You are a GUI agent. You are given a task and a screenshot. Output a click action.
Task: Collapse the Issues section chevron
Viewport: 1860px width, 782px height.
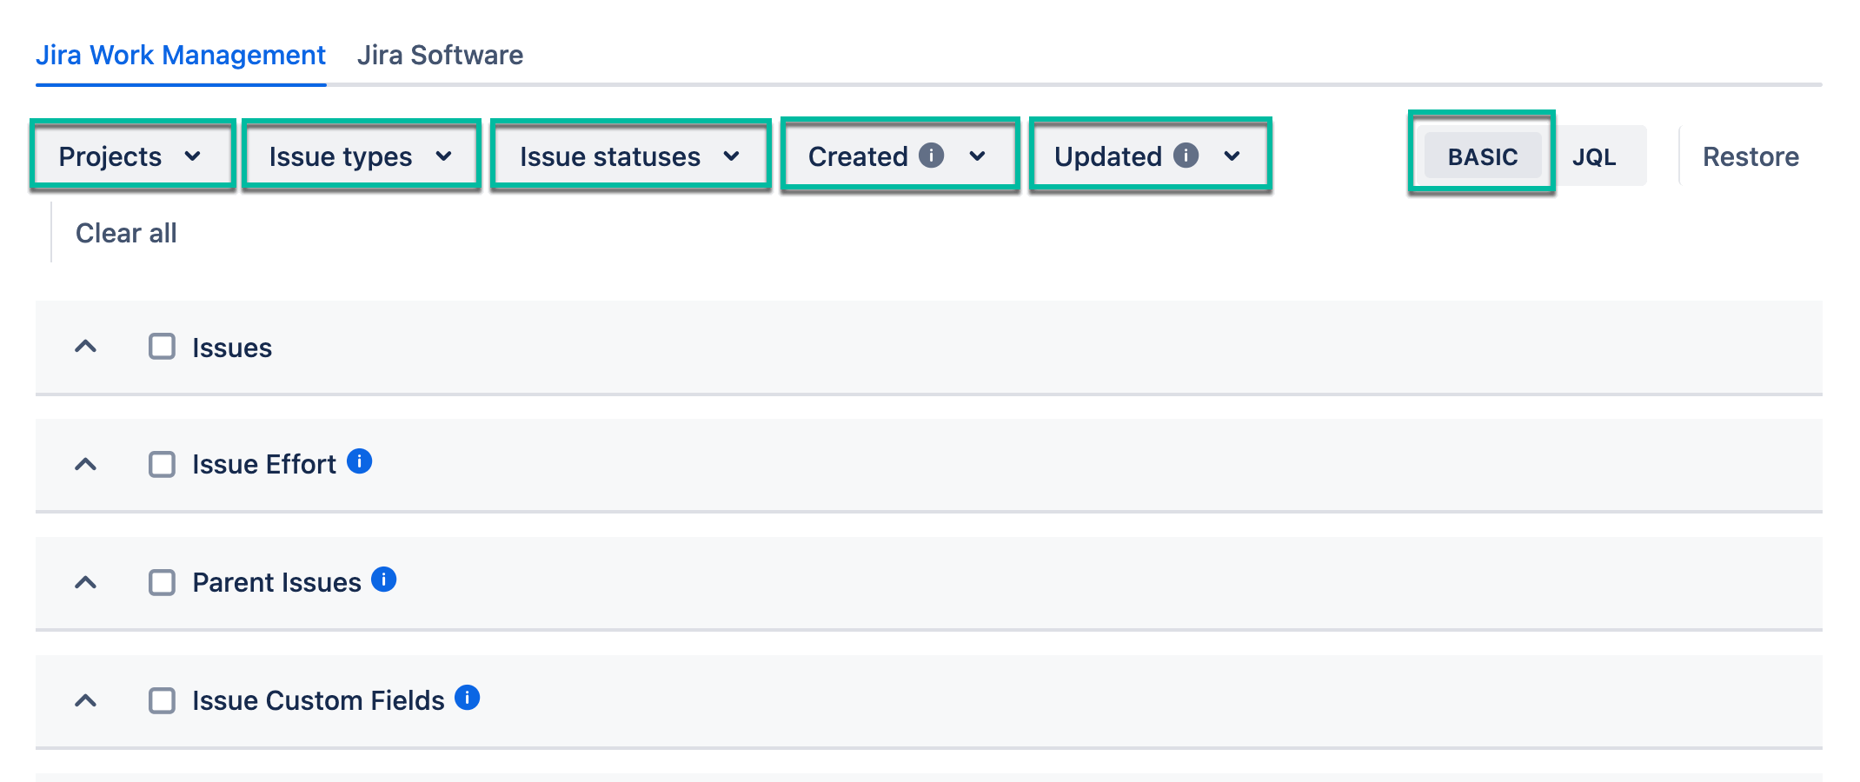[x=85, y=347]
